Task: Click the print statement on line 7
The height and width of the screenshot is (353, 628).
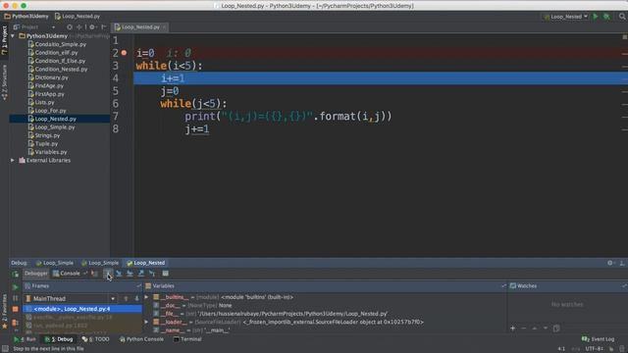Action: tap(288, 117)
